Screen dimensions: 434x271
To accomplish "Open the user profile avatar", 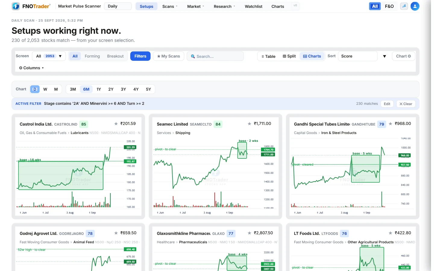I will [x=415, y=6].
